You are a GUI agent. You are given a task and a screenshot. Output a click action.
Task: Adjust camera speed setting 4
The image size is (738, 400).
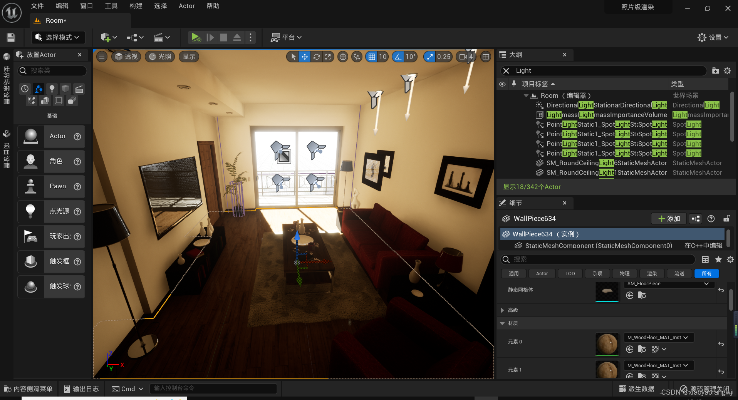click(466, 57)
